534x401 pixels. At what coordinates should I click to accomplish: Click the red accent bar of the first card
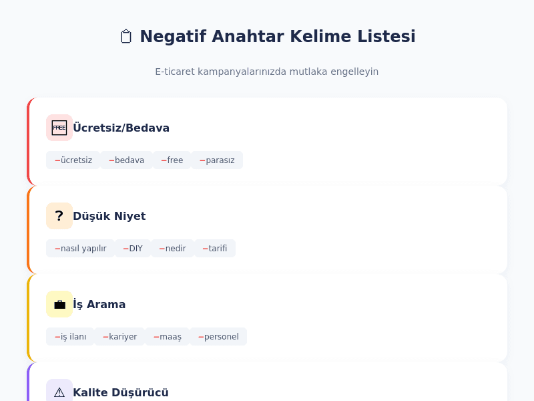point(29,141)
